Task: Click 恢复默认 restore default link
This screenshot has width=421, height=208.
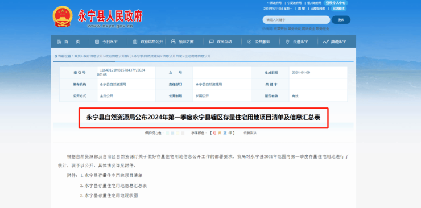Action: (x=250, y=133)
